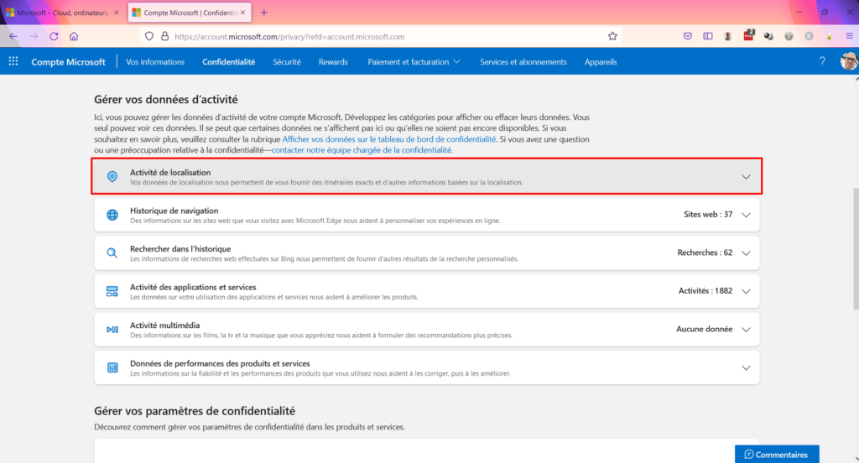Click the Gérer vos données d'activité heading
The width and height of the screenshot is (859, 463).
tap(166, 99)
